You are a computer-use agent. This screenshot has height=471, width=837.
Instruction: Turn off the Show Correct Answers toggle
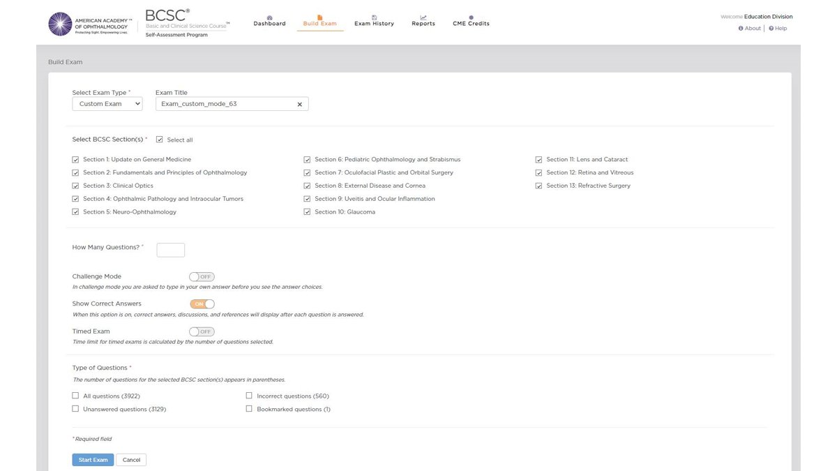(202, 304)
